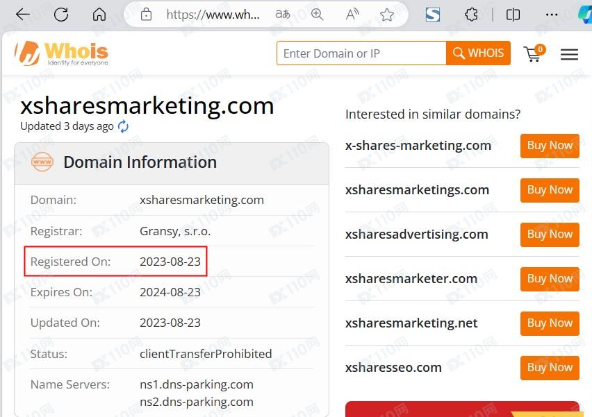Image resolution: width=592 pixels, height=417 pixels.
Task: Select the xsharesmarketer.com domain name
Action: coord(411,279)
